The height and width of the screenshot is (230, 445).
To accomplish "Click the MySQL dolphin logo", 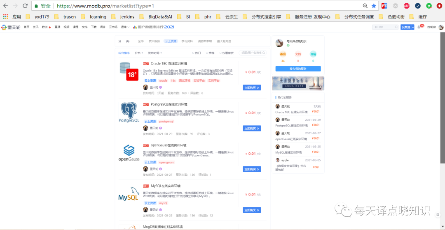I will (129, 194).
